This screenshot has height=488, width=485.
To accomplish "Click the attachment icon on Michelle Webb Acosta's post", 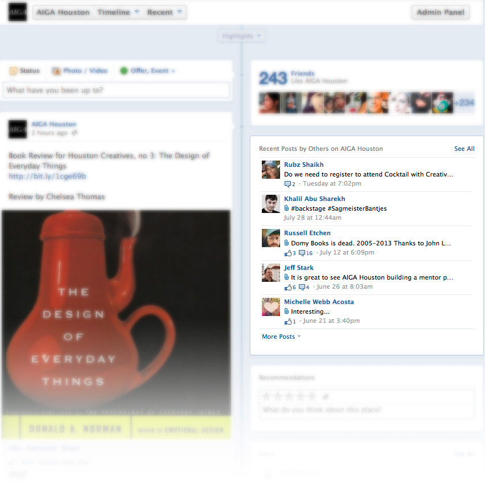I will coord(286,311).
